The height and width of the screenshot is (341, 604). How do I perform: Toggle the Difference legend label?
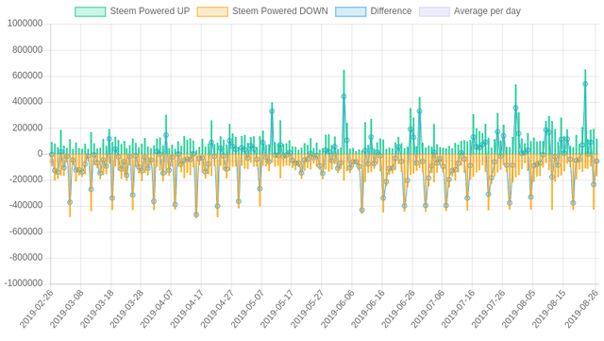(x=391, y=11)
